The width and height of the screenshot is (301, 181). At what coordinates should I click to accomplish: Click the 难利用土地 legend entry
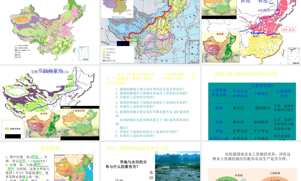[x=109, y=61]
